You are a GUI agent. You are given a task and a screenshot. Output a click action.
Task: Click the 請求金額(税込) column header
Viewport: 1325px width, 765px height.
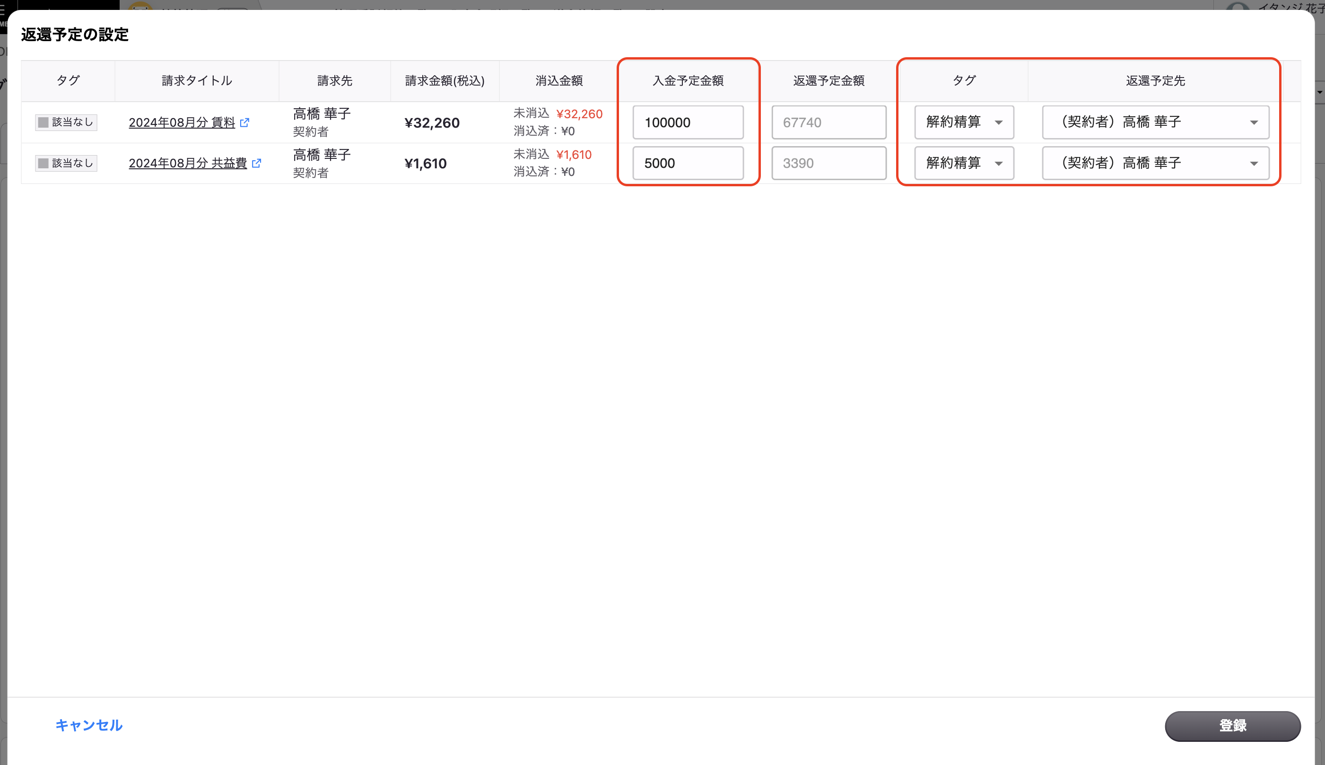pyautogui.click(x=445, y=81)
